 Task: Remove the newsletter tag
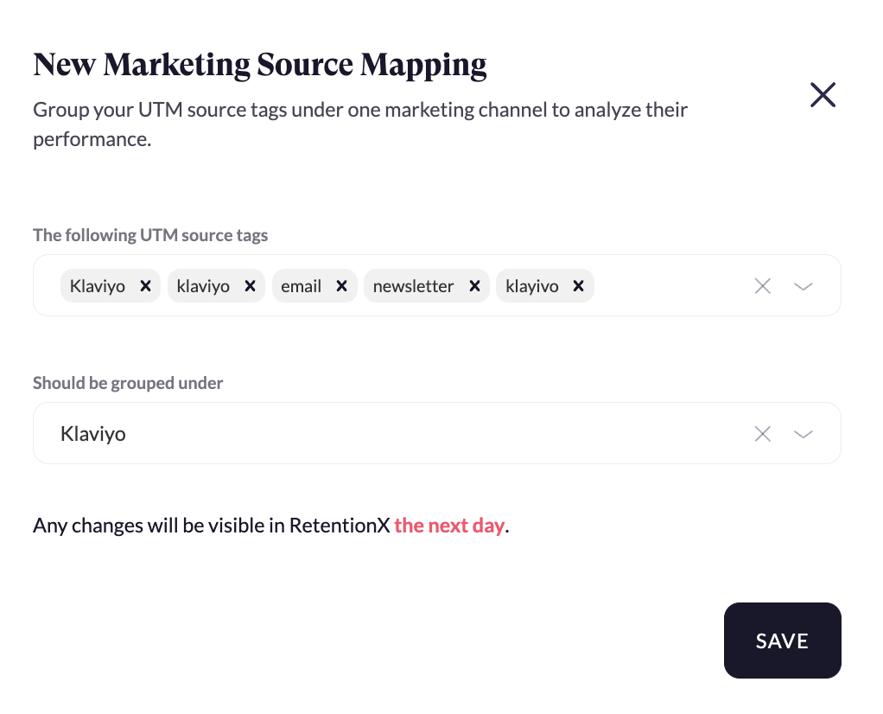(x=474, y=286)
